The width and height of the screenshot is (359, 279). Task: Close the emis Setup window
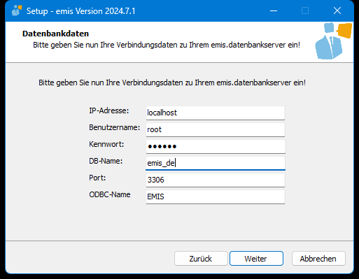pyautogui.click(x=337, y=10)
